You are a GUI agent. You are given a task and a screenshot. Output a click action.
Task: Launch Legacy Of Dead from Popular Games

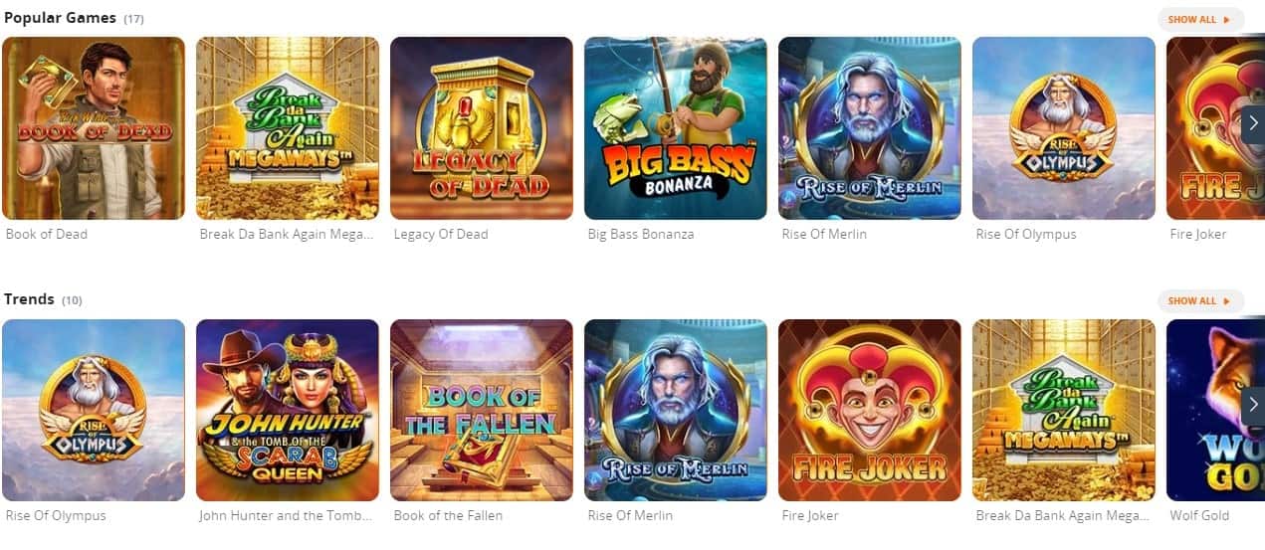482,128
